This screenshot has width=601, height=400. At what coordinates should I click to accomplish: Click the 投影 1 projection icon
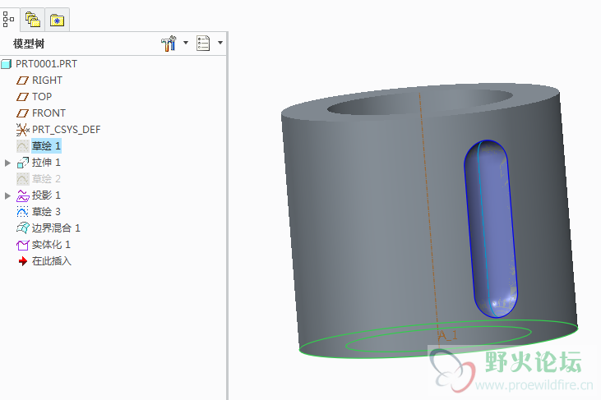pyautogui.click(x=23, y=195)
